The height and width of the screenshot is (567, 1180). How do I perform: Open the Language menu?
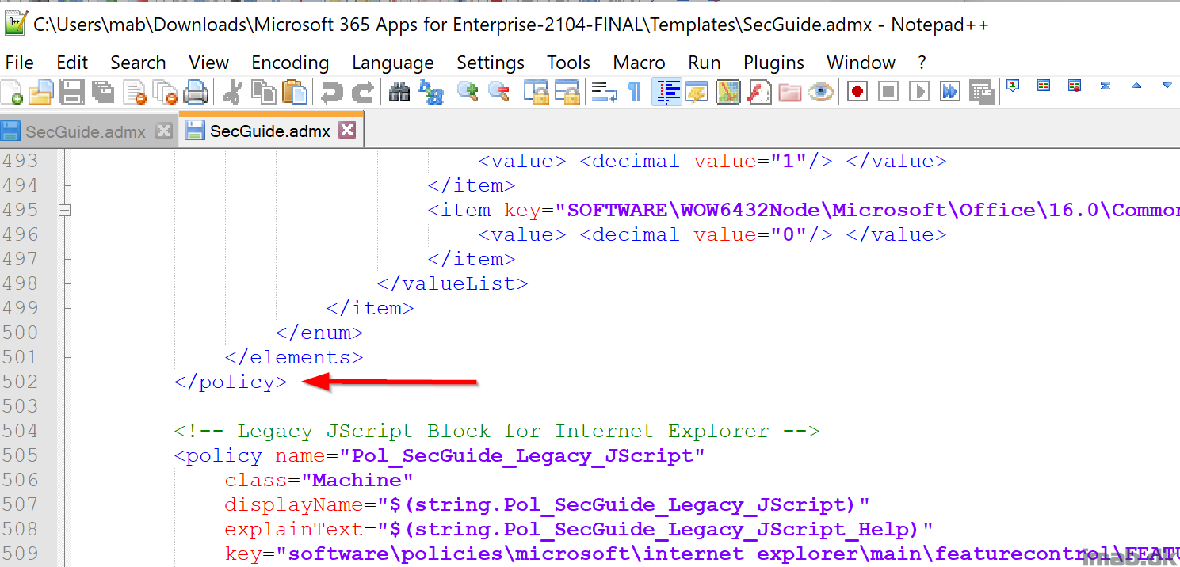pos(393,63)
